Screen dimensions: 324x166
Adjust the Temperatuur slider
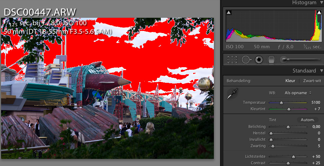281,103
